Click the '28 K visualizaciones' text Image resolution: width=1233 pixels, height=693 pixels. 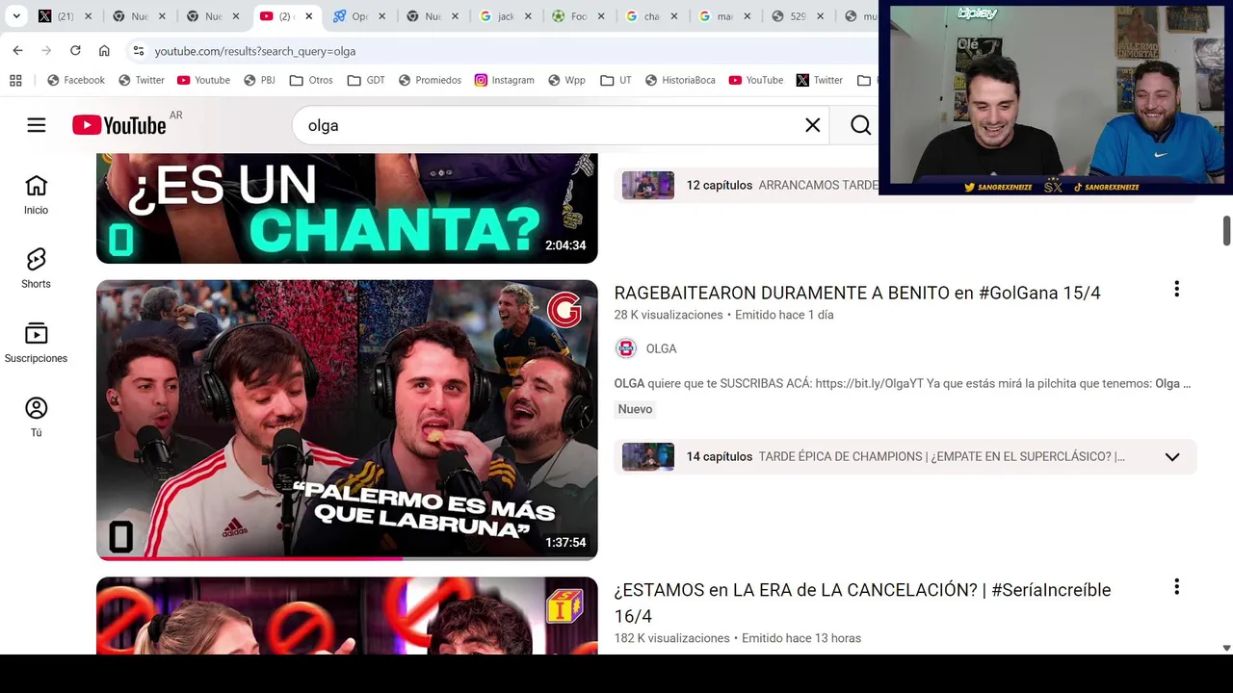[x=669, y=315]
